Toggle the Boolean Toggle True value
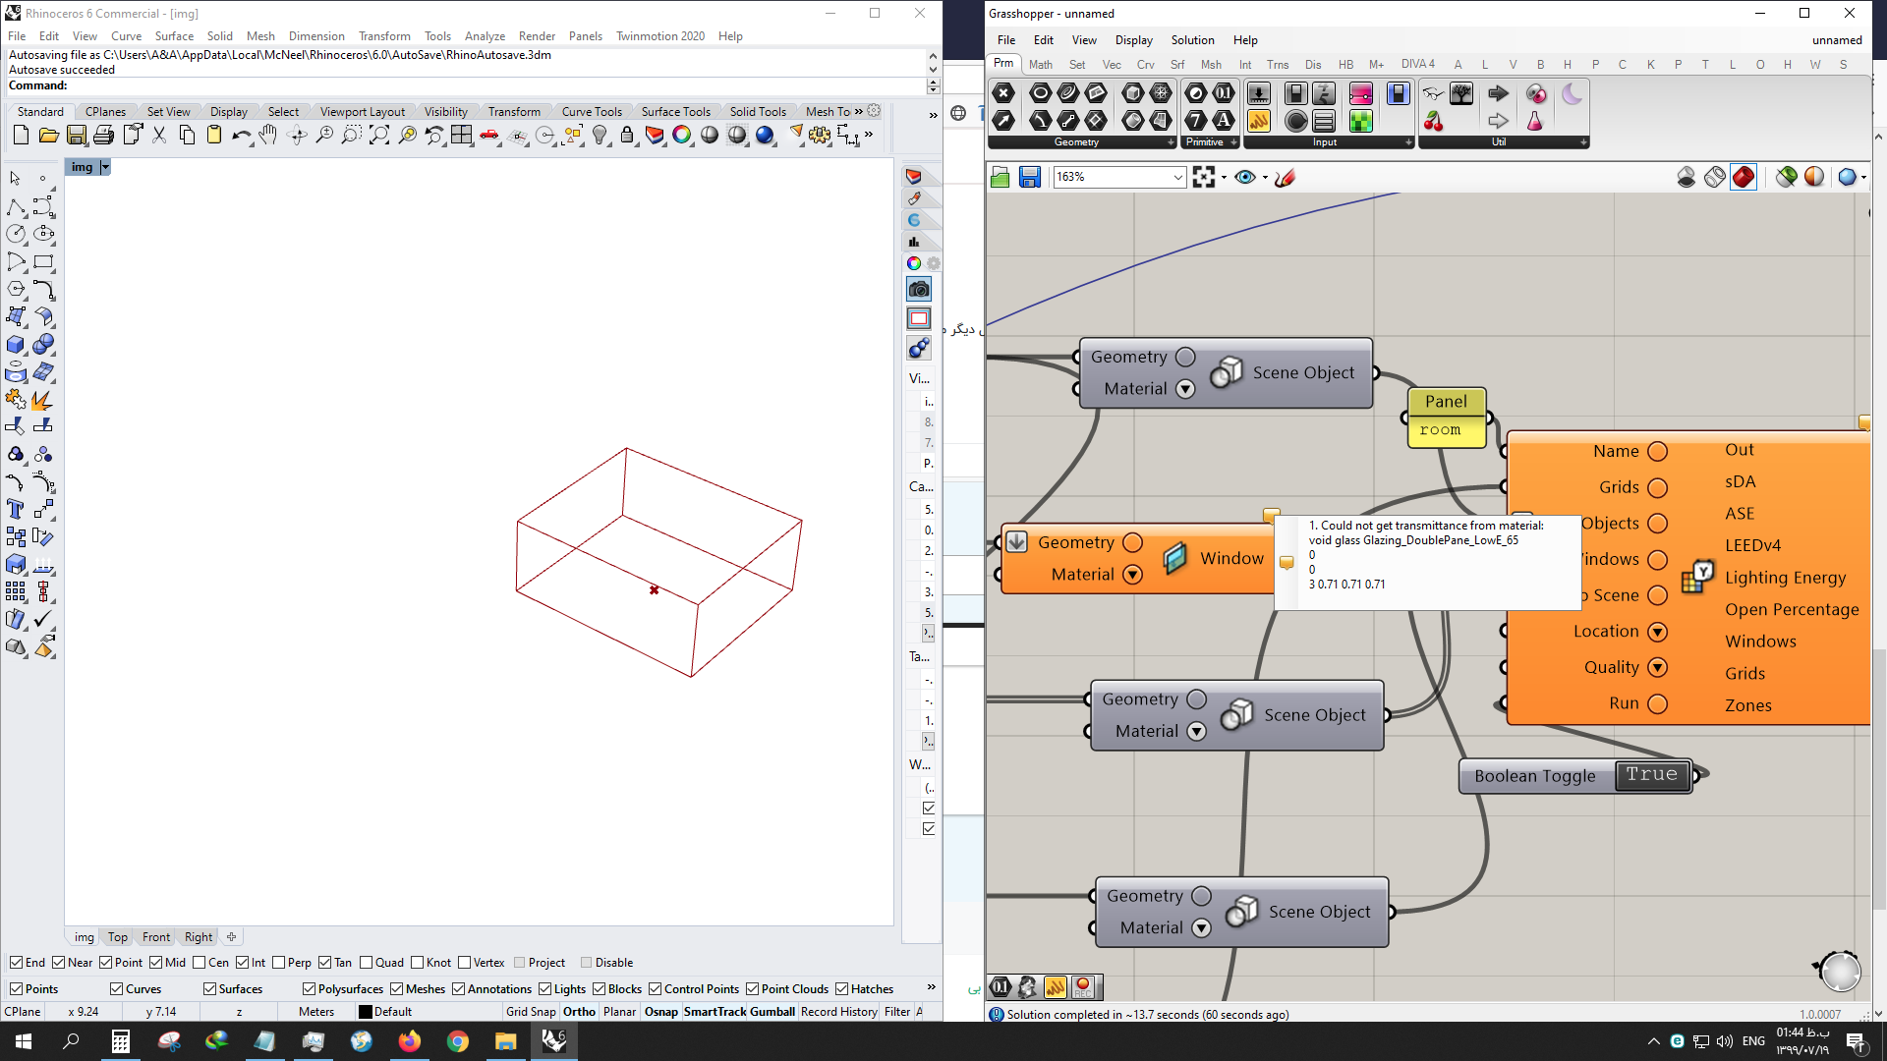This screenshot has height=1061, width=1887. coord(1652,775)
